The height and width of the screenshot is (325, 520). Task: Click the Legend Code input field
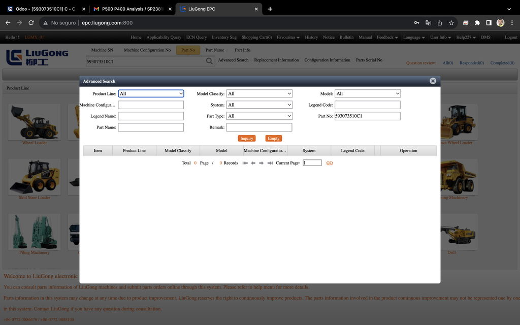(367, 105)
